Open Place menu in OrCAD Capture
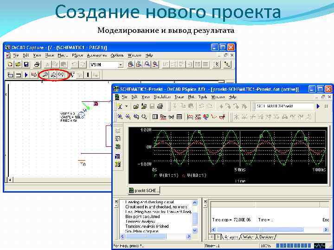This screenshot has height=250, width=334. tap(50, 55)
